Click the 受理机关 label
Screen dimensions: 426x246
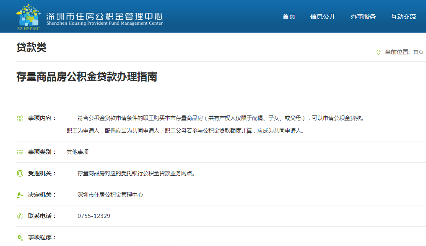pos(42,173)
